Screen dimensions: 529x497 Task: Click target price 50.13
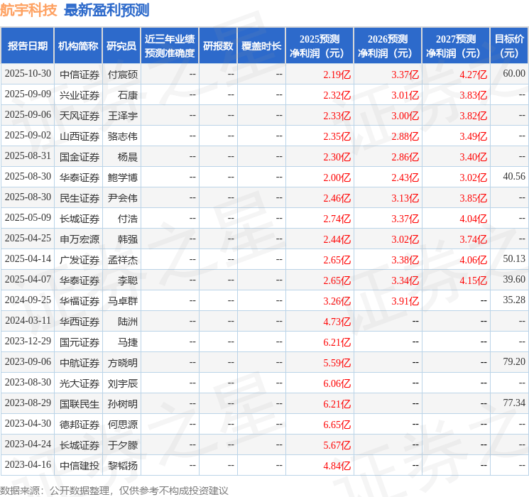click(514, 258)
